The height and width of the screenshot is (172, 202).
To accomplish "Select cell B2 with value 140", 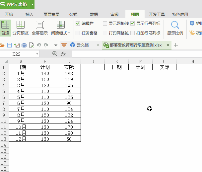I will [45, 73].
